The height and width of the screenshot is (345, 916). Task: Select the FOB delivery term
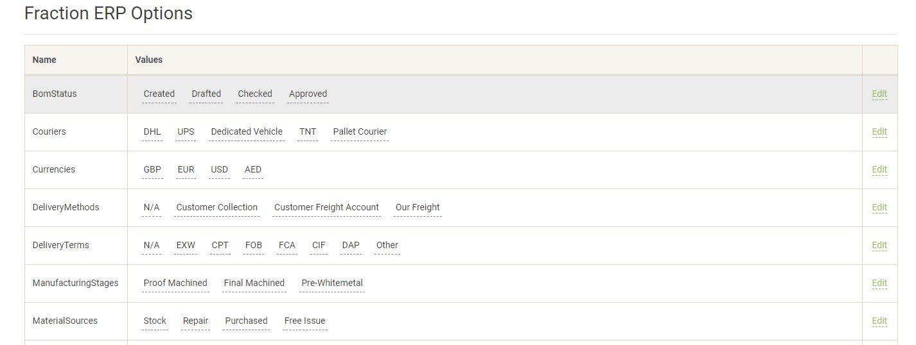(x=253, y=245)
